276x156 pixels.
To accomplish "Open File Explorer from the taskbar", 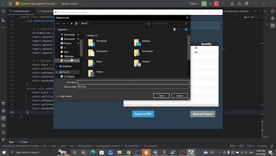I will 119,152.
